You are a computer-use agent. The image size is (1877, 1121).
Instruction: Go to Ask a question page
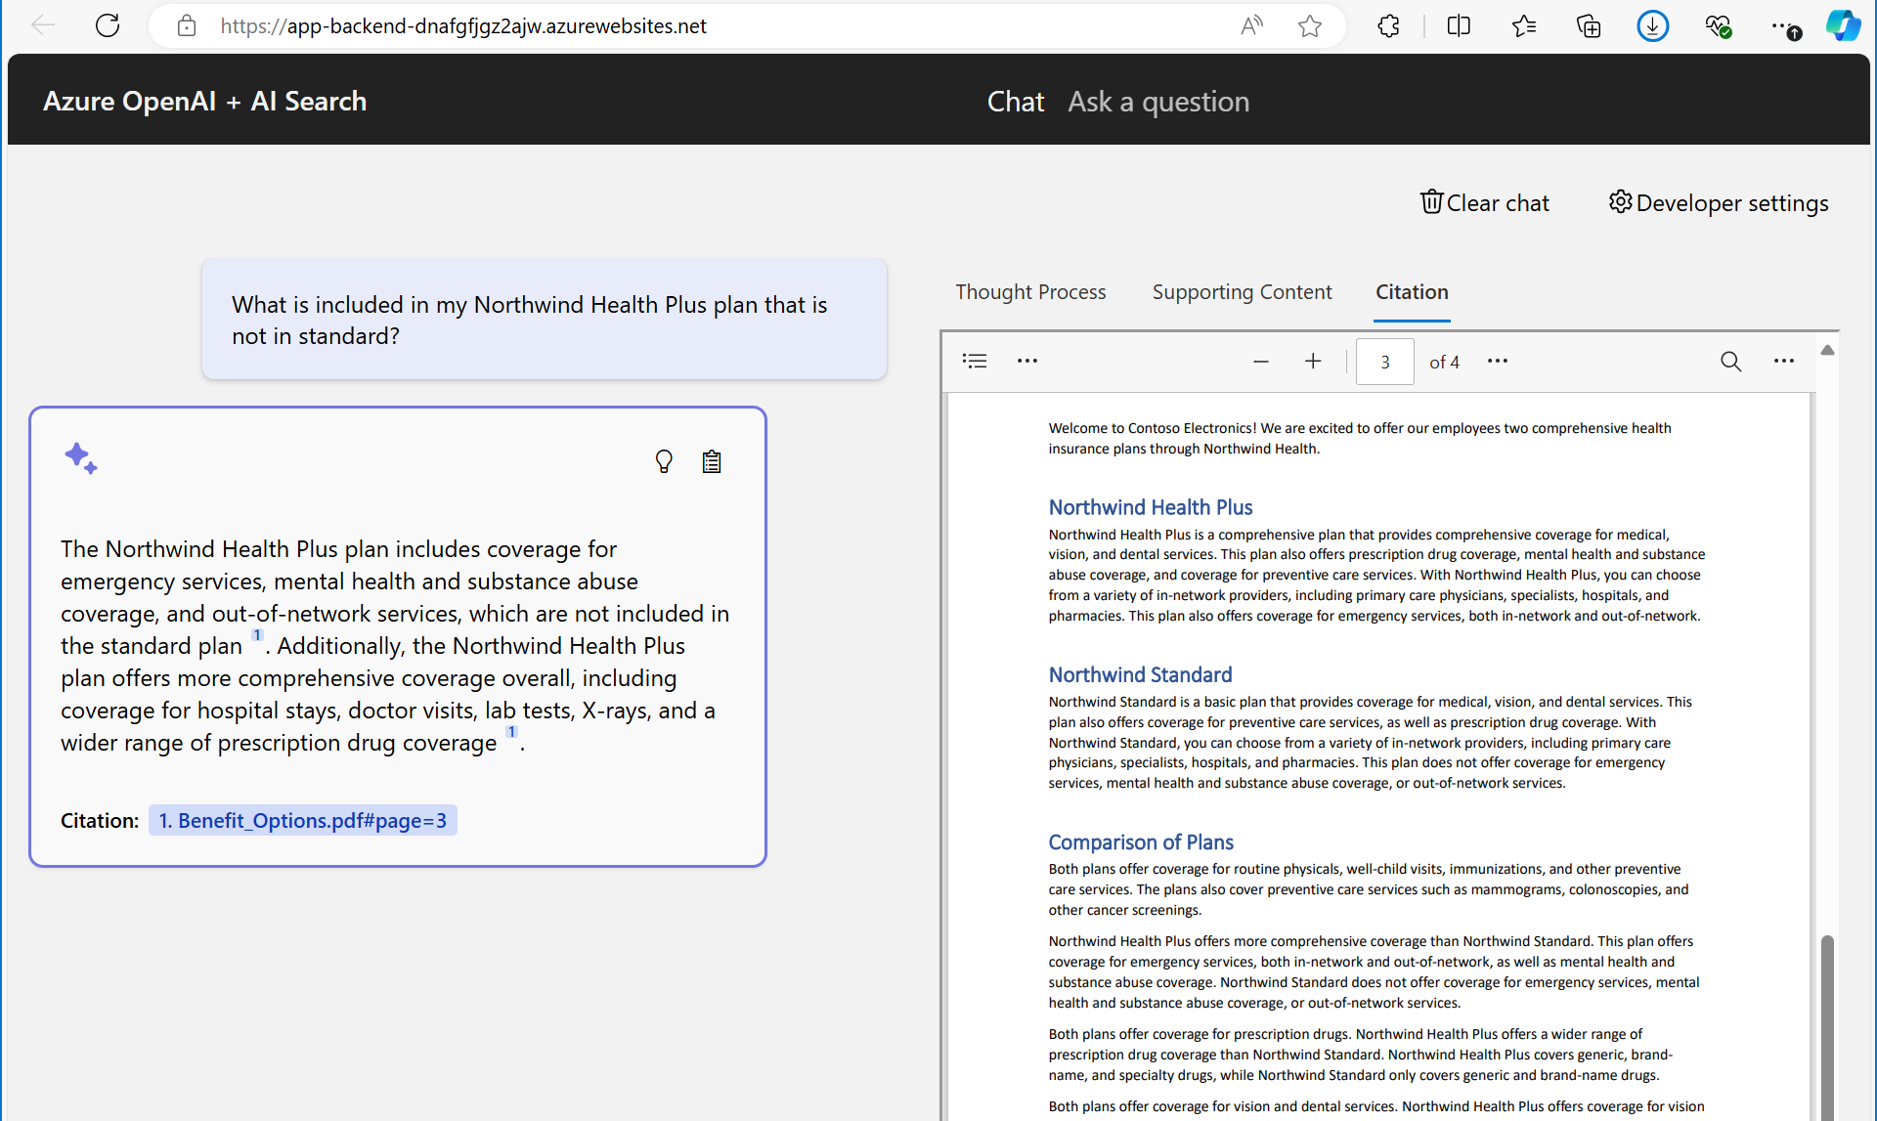tap(1158, 101)
